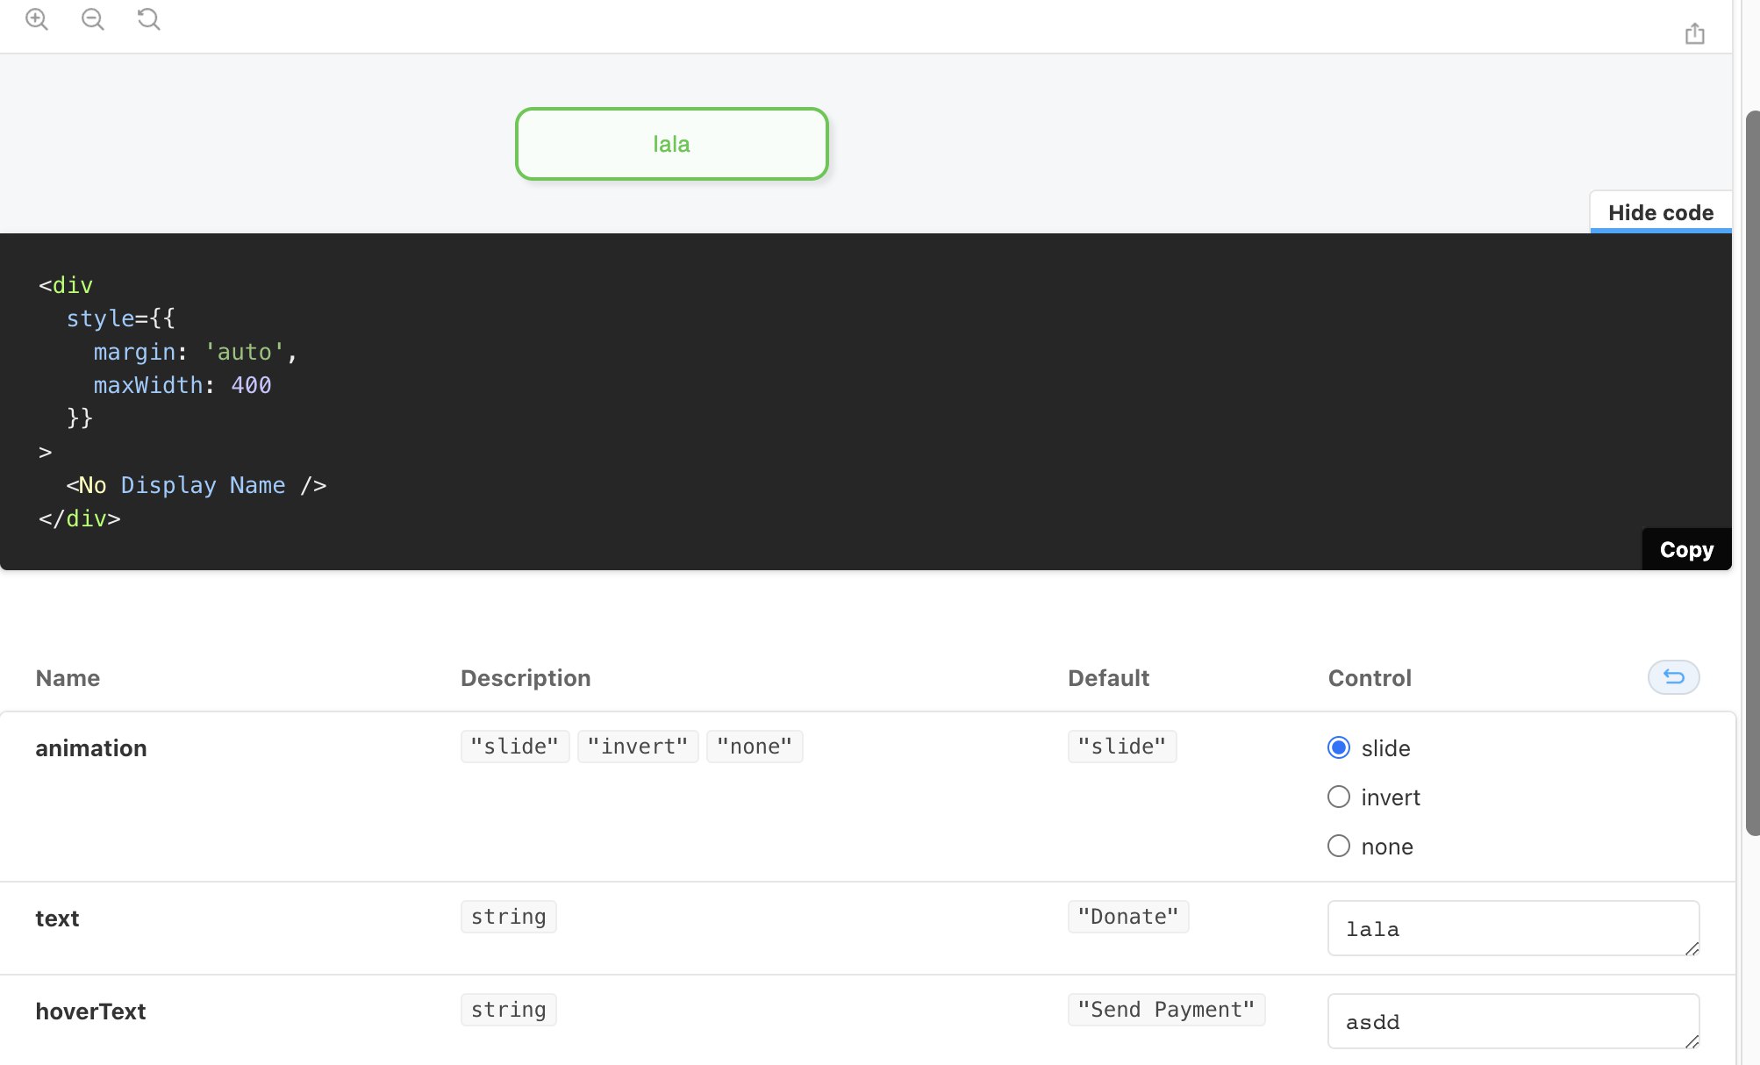This screenshot has height=1065, width=1760.
Task: Grab resize handle of the hoverText textarea
Action: click(1692, 1041)
